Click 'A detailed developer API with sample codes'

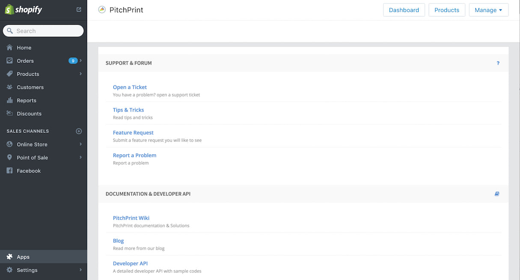click(157, 271)
